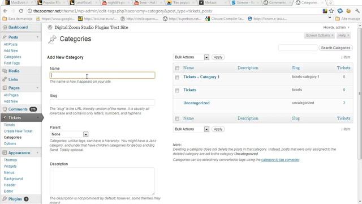
Task: Open the Tickets category name link
Action: pos(190,90)
